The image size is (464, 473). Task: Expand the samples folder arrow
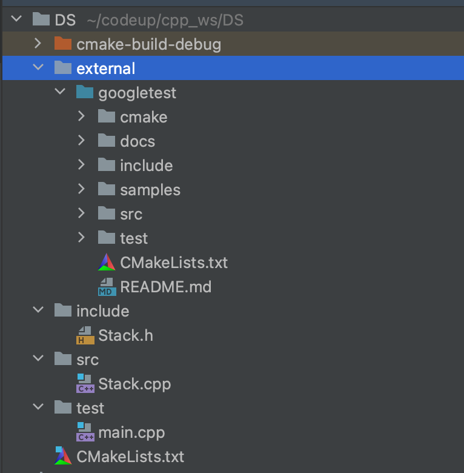82,190
